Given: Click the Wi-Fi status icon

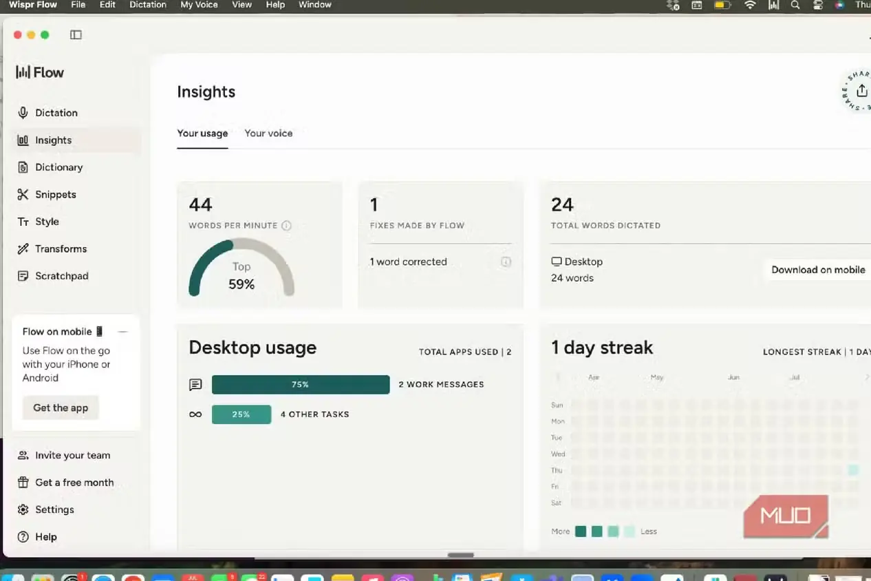Looking at the screenshot, I should 750,5.
